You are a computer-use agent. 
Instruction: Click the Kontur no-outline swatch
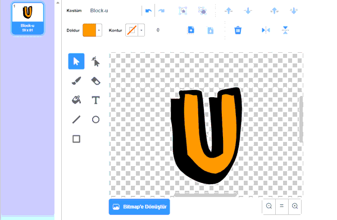pos(132,30)
